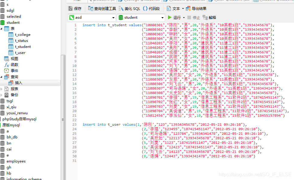Click the Events clock icon
294x180 pixels.
pos(7,71)
